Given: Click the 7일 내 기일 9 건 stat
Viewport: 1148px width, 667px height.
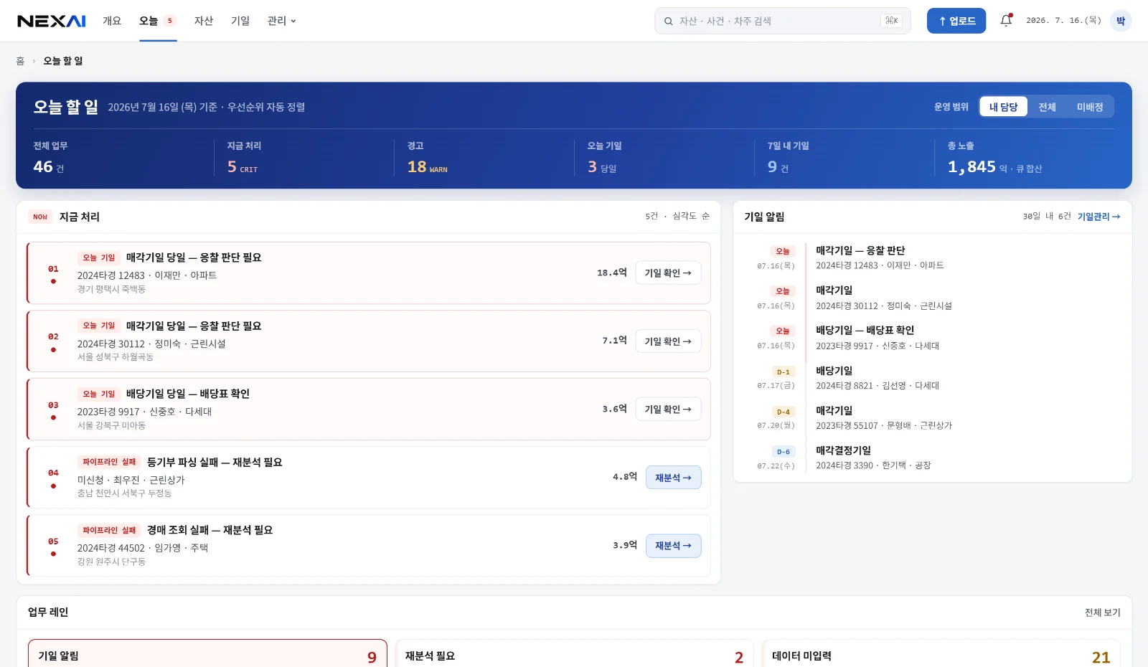Looking at the screenshot, I should 844,158.
